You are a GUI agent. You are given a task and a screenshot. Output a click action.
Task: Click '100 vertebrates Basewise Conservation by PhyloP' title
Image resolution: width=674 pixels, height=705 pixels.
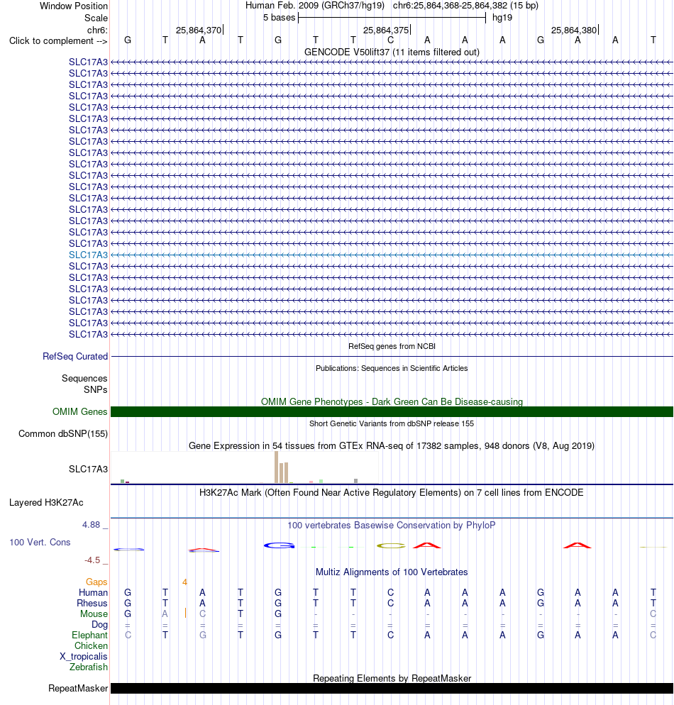pyautogui.click(x=392, y=525)
